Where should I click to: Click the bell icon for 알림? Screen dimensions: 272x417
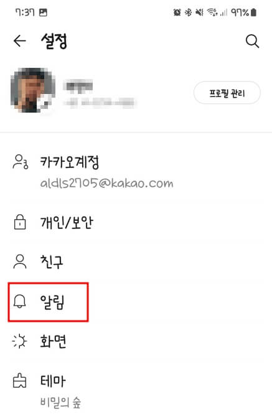[20, 302]
